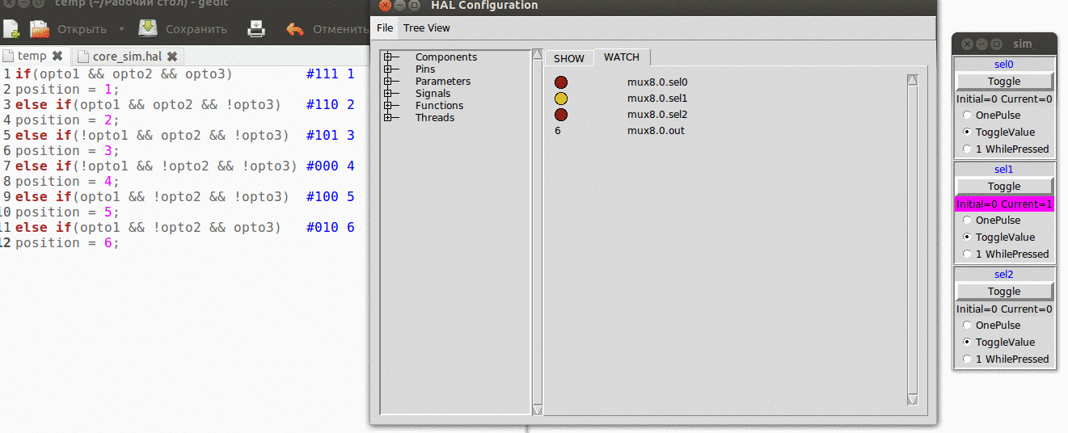This screenshot has height=433, width=1068.
Task: Click the mux8.0.sel2 watch entry text
Action: [657, 115]
